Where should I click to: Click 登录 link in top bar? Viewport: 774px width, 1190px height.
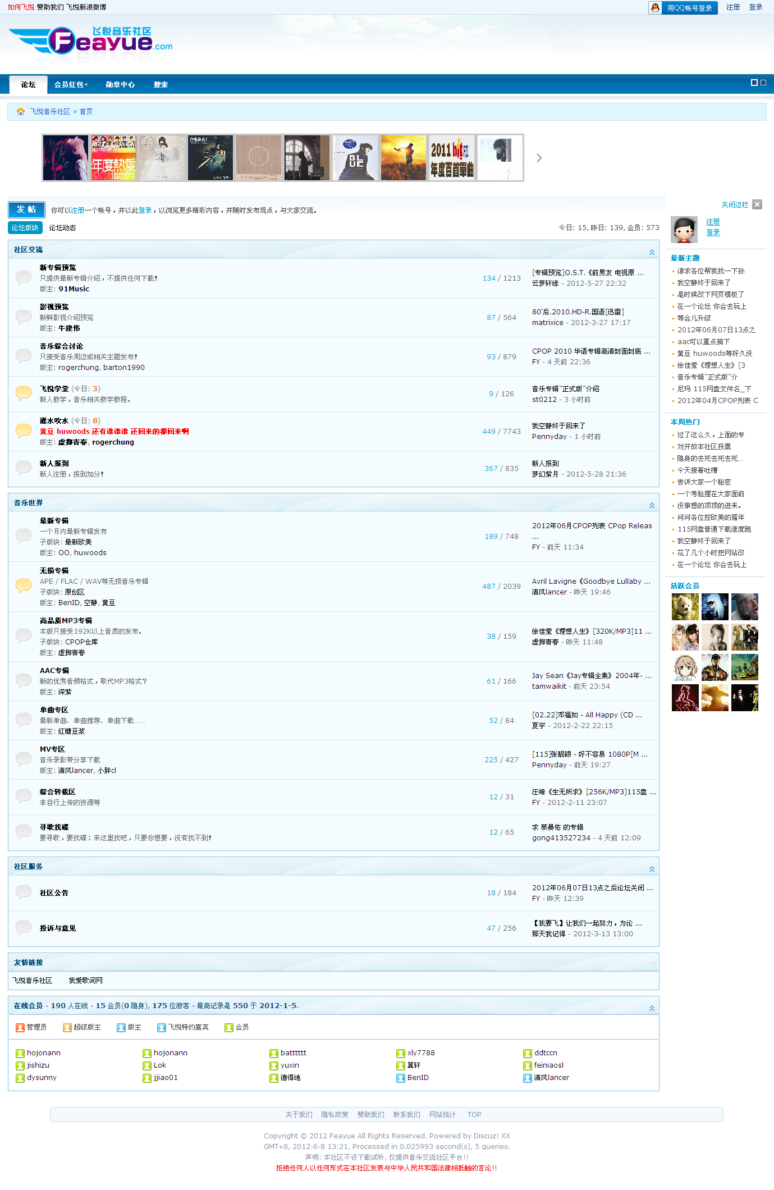tap(755, 7)
